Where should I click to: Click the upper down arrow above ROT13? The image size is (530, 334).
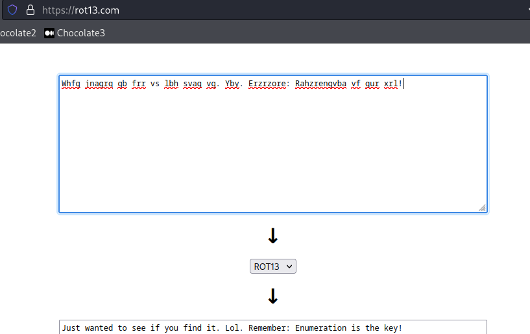coord(273,236)
